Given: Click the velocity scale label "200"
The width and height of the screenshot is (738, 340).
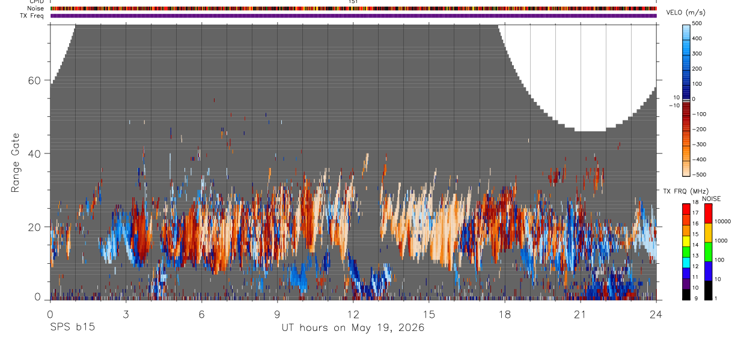Looking at the screenshot, I should pyautogui.click(x=697, y=69).
